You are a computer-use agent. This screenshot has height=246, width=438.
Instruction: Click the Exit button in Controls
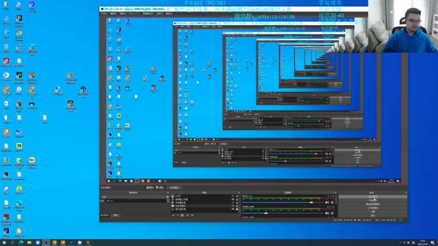(373, 215)
